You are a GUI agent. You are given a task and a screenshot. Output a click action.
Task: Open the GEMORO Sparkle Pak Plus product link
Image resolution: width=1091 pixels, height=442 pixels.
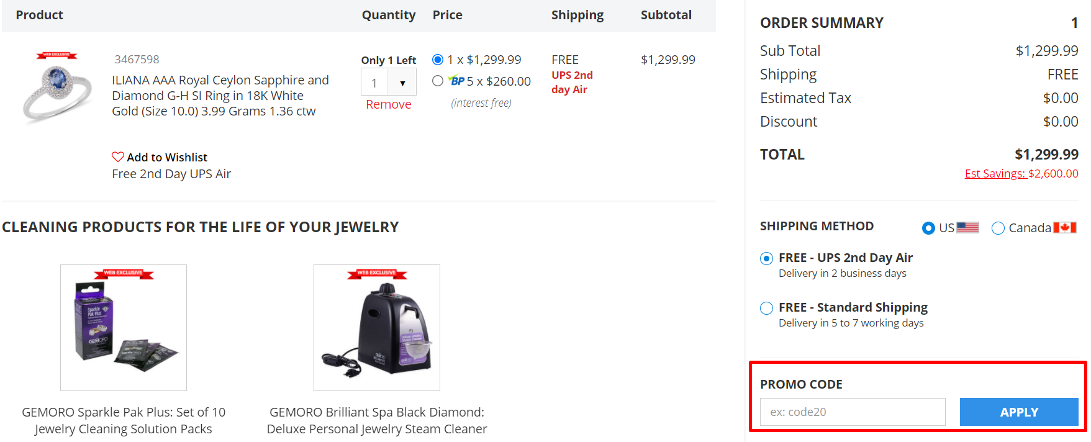coord(124,420)
